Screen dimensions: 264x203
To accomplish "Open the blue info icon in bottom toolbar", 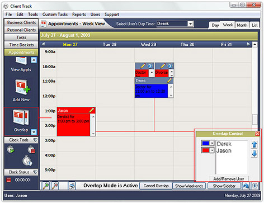I will point(254,186).
